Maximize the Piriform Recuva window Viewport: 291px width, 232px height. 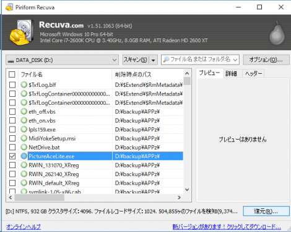click(x=259, y=7)
